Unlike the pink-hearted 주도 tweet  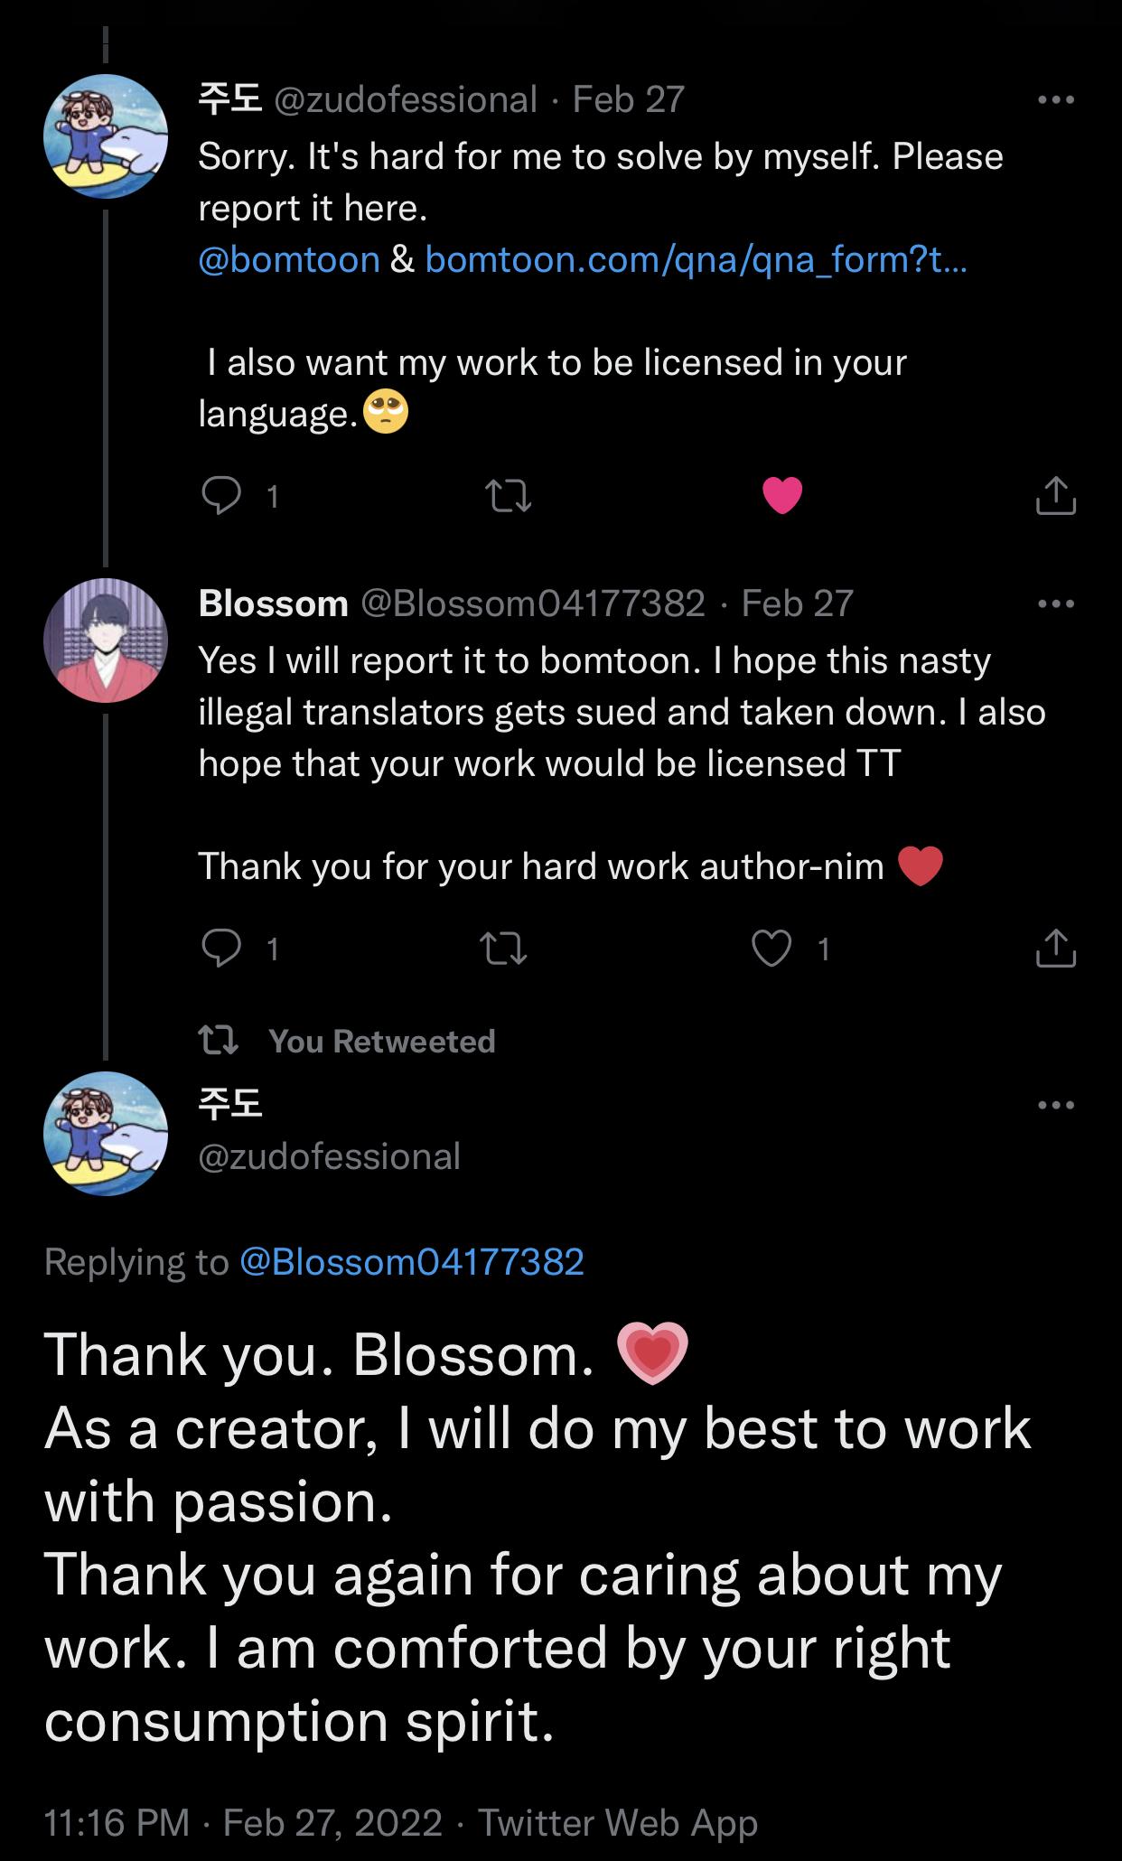(782, 495)
